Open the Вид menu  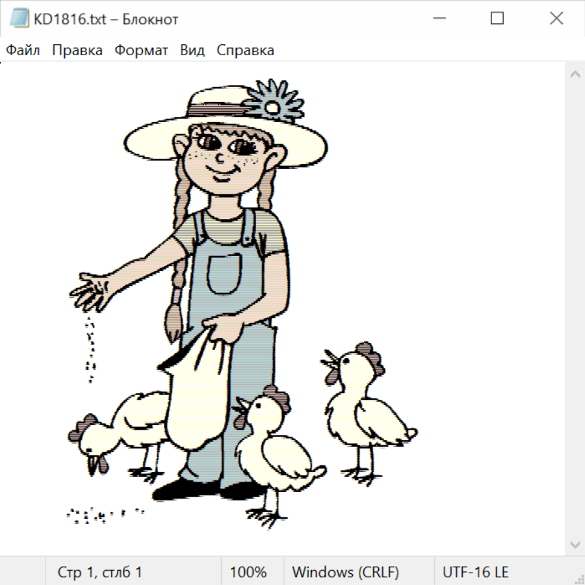tap(192, 50)
